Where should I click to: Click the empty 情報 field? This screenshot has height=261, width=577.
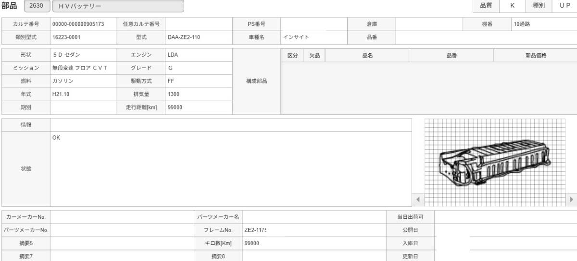point(231,125)
